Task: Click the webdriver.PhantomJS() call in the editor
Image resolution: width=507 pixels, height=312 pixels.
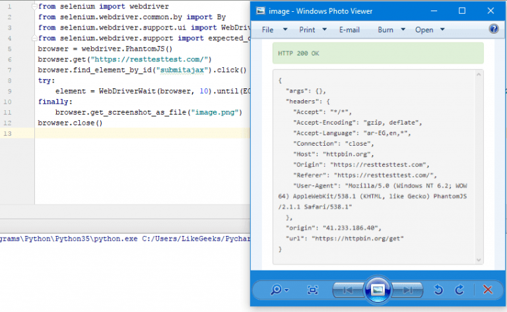Action: tap(127, 49)
